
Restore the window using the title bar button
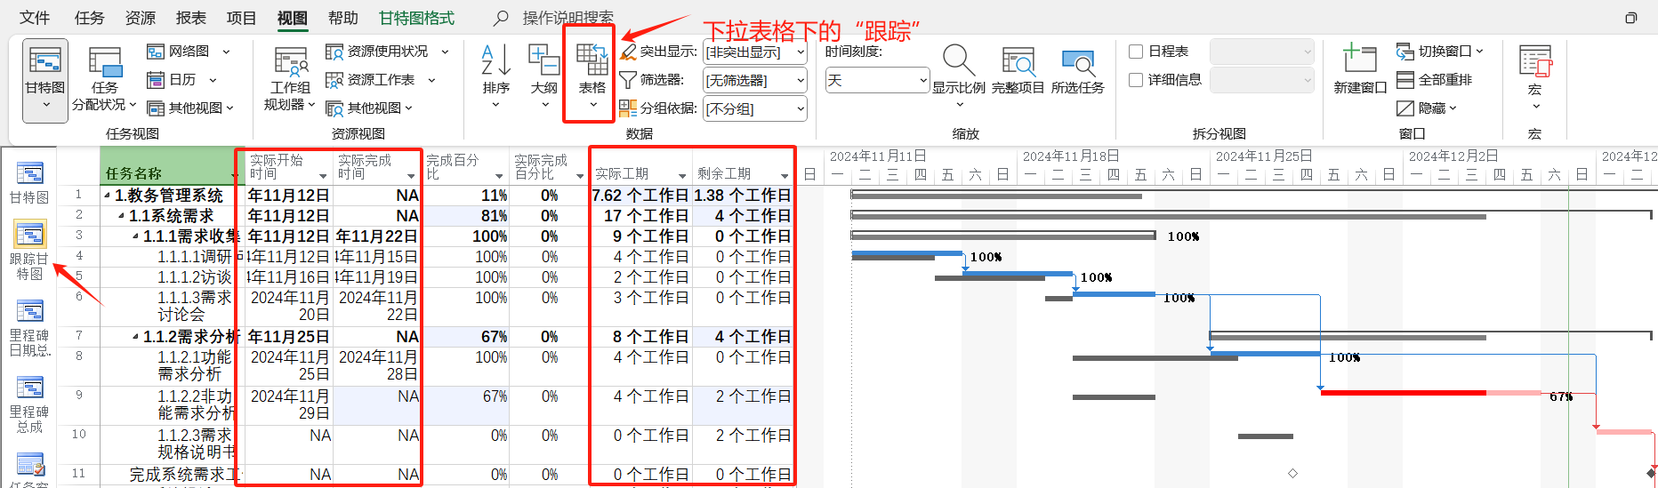click(1630, 18)
